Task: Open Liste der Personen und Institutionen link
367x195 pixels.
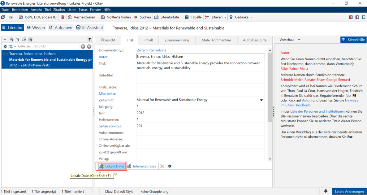Action: coord(317,111)
